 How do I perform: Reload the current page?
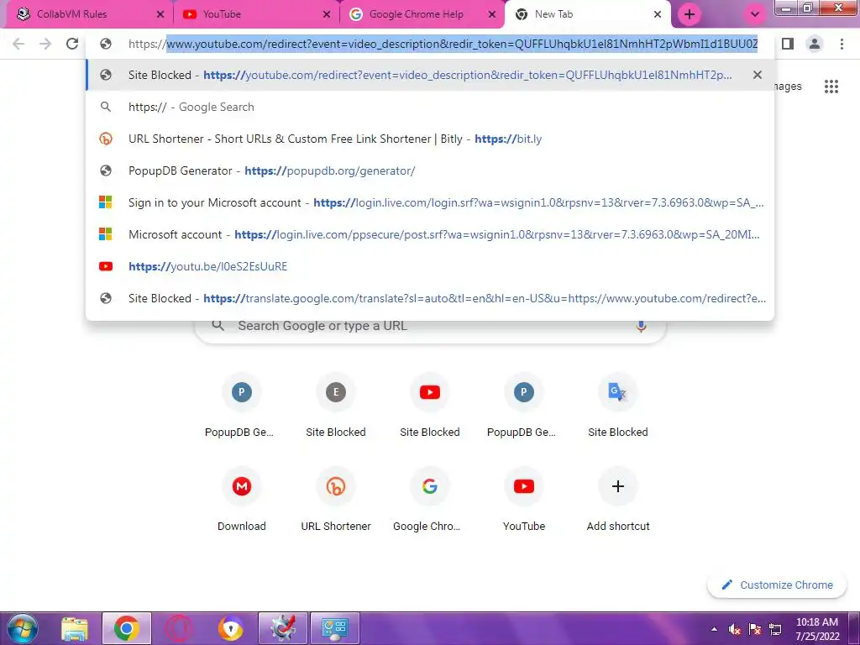(72, 44)
